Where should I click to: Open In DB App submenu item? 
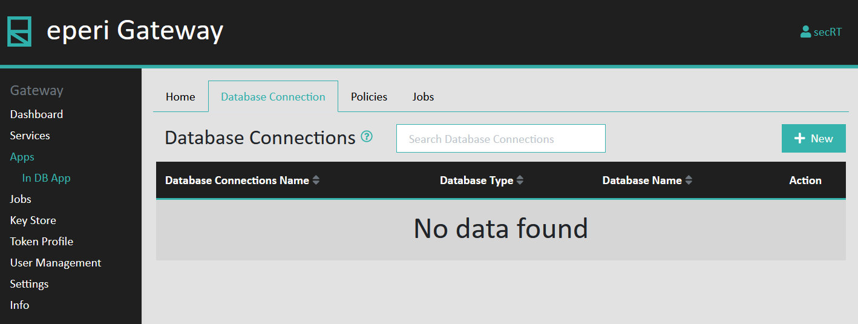pyautogui.click(x=46, y=178)
